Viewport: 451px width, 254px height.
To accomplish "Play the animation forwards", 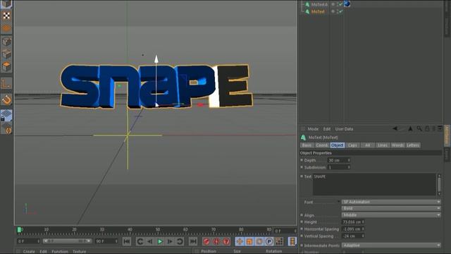I will [160, 241].
